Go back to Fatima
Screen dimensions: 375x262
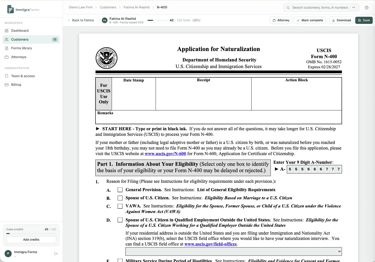[81, 20]
